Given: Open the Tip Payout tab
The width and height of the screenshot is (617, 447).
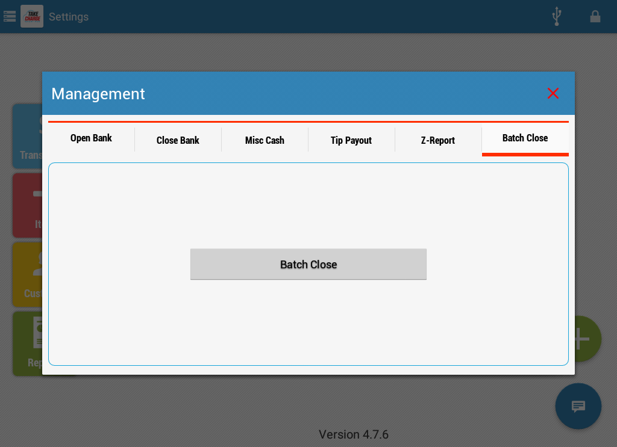Looking at the screenshot, I should [x=351, y=140].
